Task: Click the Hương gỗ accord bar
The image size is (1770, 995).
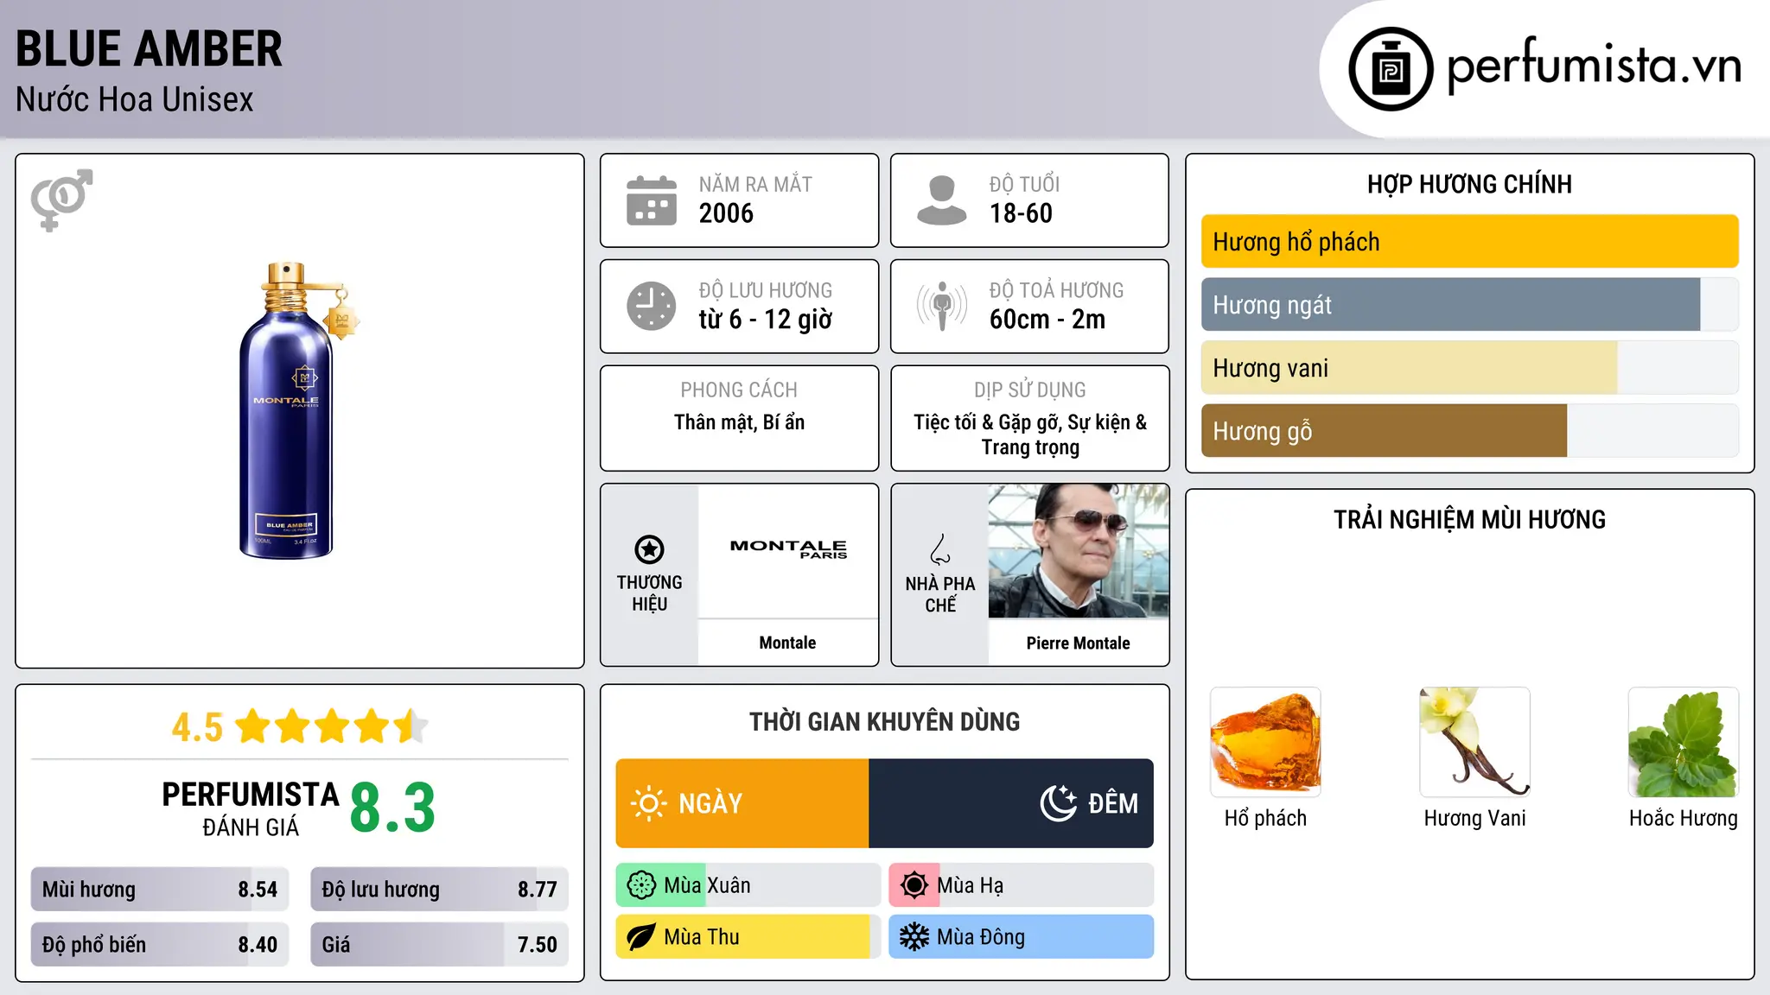Action: [1469, 431]
